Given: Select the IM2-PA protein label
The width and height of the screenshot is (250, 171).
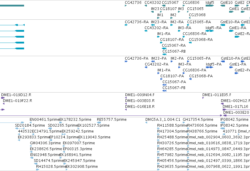Looking at the screenshot, I should click(x=177, y=58).
